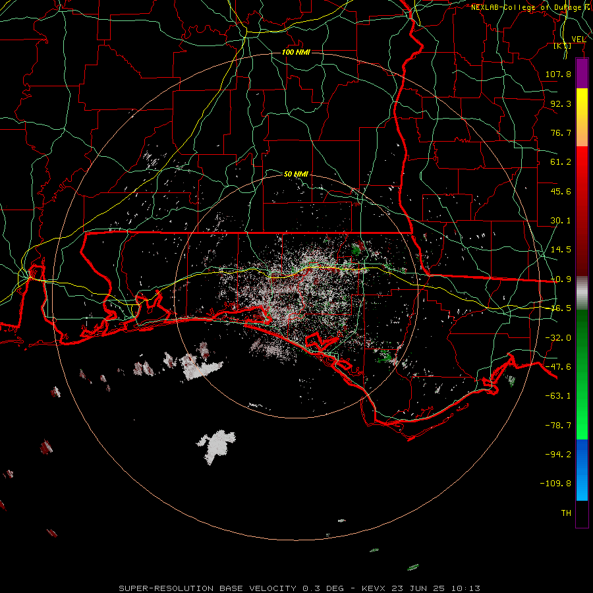Click the -63.1 velocity scale value
Screen dimensions: 593x593
pos(558,396)
